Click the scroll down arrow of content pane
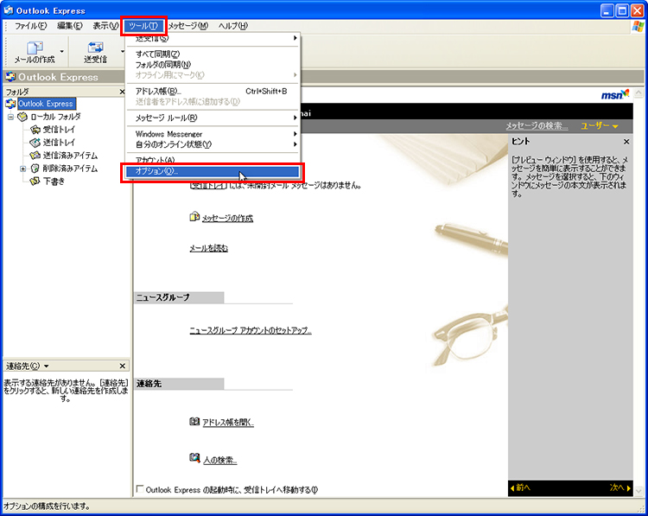 click(638, 491)
